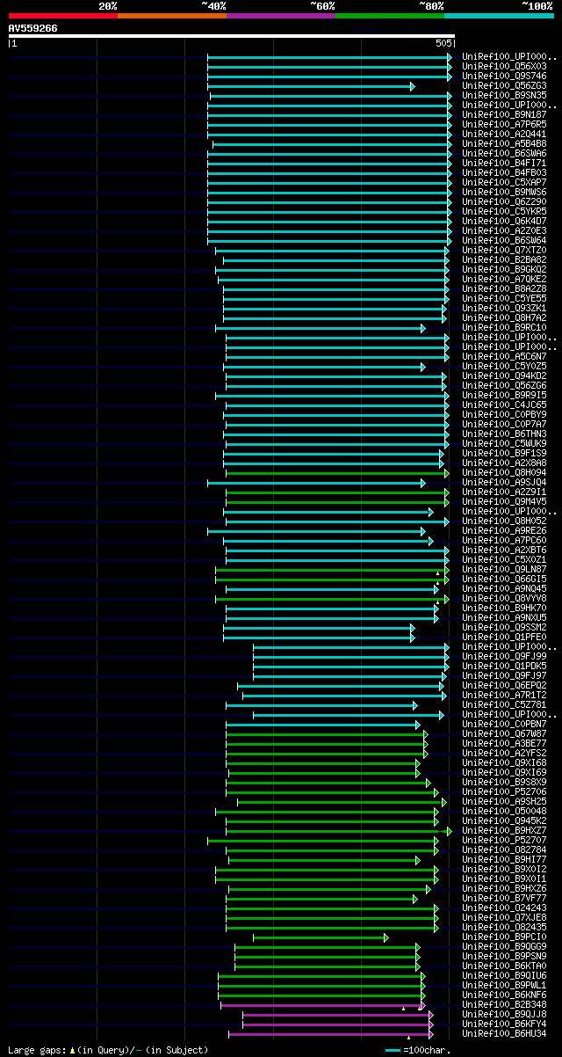Click the orange ~40% identity legend segment
Image resolution: width=562 pixels, height=1057 pixels.
(172, 15)
